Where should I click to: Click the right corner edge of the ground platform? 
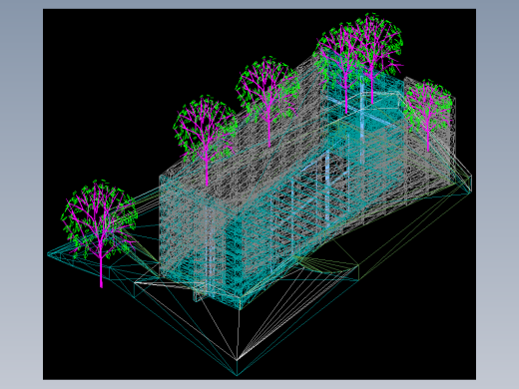click(471, 184)
